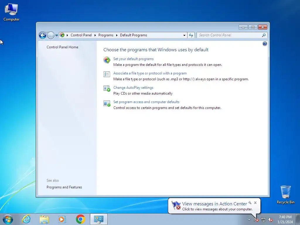Viewport: 300px width, 225px height.
Task: Maximize the Default Programs window
Action: pyautogui.click(x=253, y=27)
